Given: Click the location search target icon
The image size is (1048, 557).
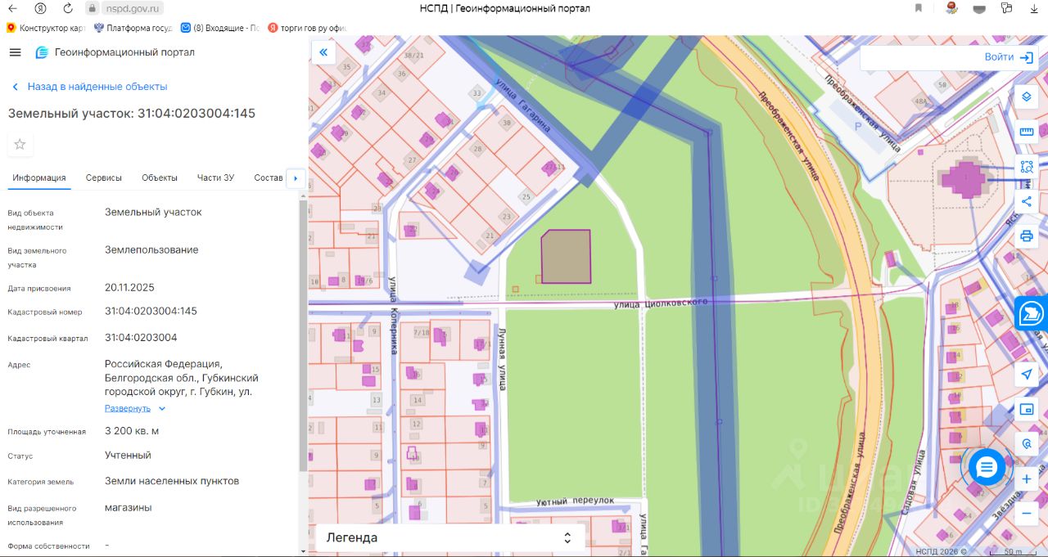Looking at the screenshot, I should 1027,444.
